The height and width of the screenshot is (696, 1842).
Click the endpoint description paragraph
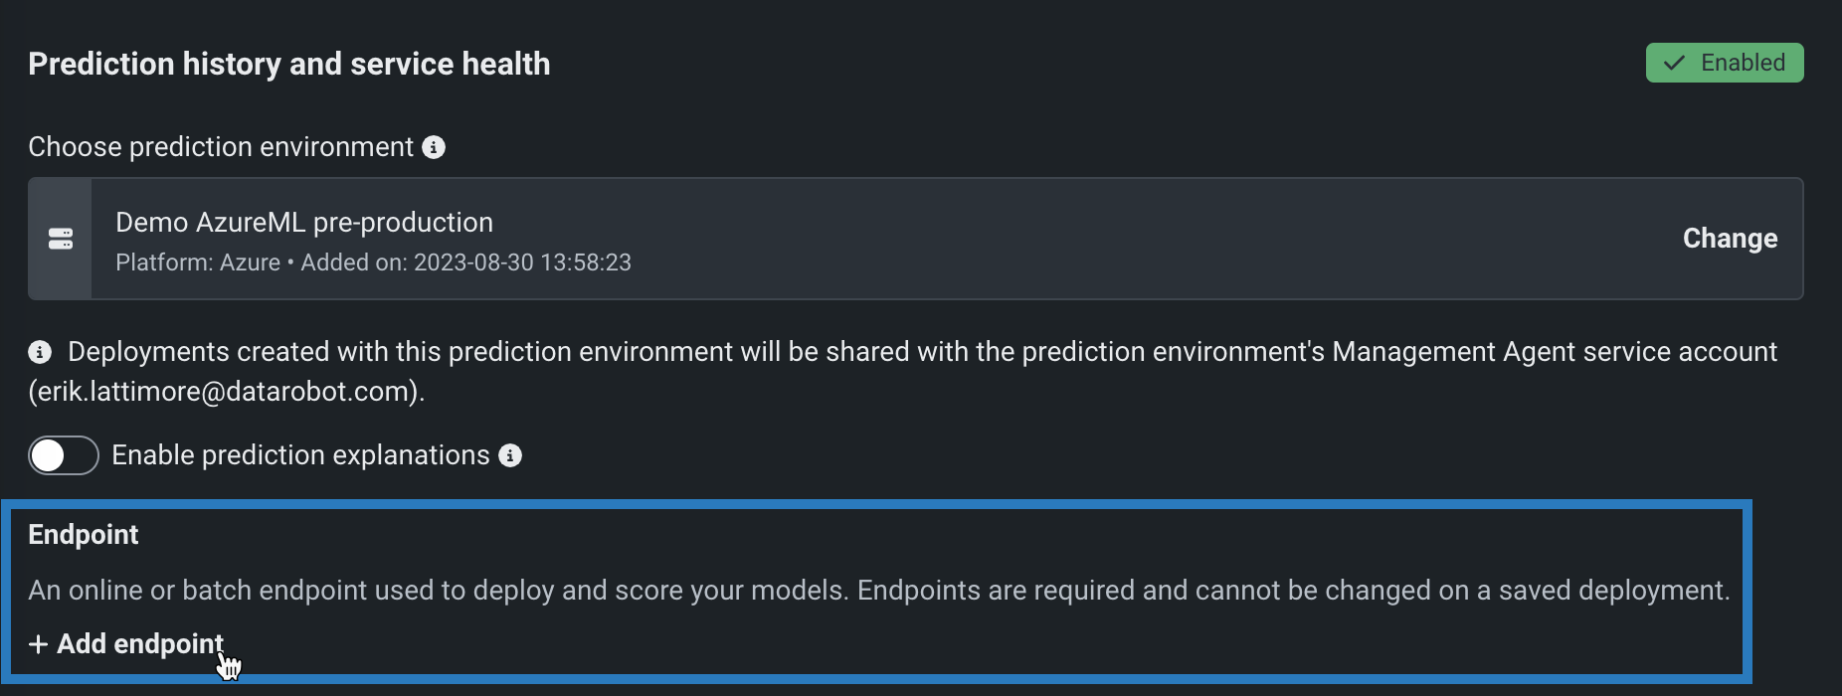tap(879, 591)
